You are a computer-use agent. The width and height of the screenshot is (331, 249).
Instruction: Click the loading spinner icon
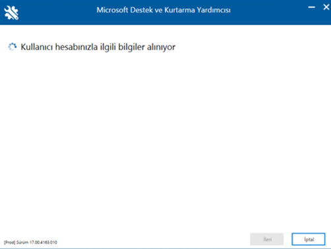click(13, 47)
